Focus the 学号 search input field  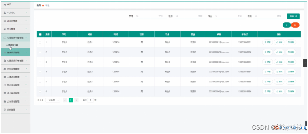click(151, 16)
